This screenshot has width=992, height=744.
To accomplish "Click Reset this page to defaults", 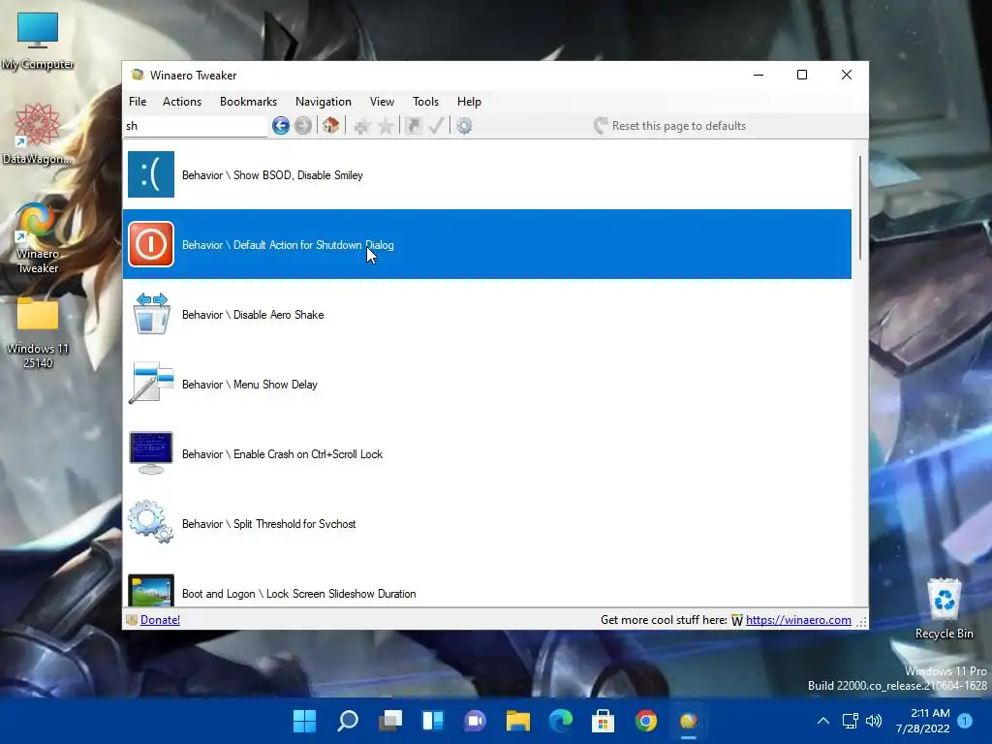I will coord(670,126).
